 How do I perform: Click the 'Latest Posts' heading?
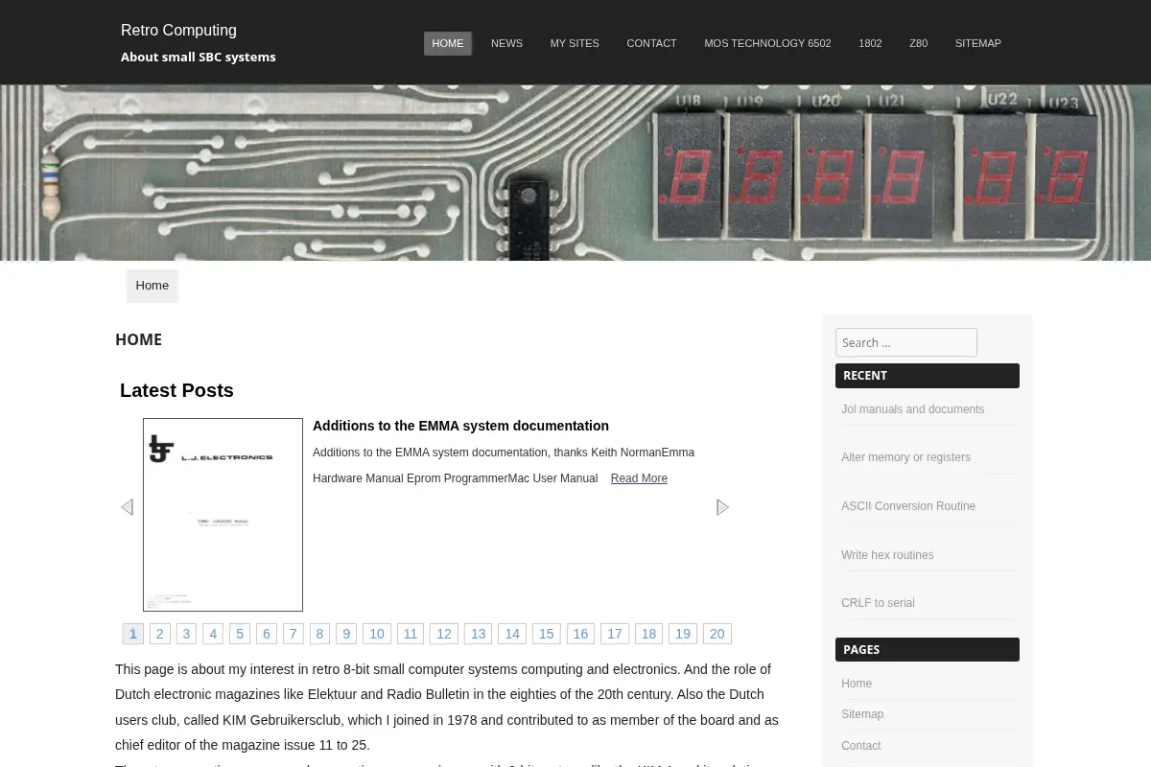tap(176, 390)
